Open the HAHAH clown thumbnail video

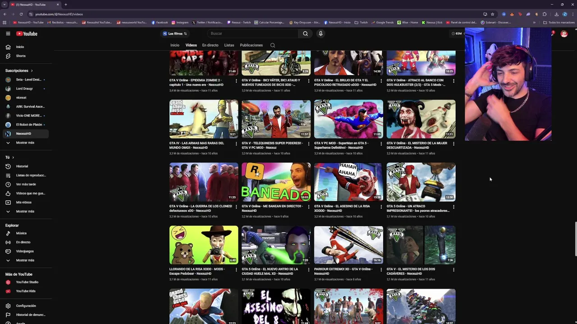coord(348,182)
